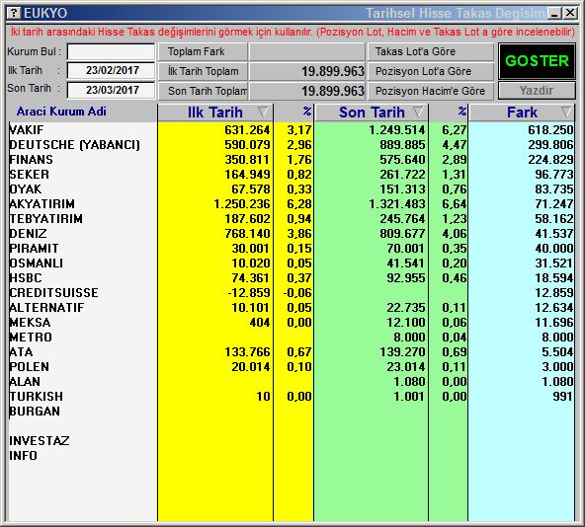The height and width of the screenshot is (527, 585).
Task: Select the SEKER row name
Action: coord(30,175)
